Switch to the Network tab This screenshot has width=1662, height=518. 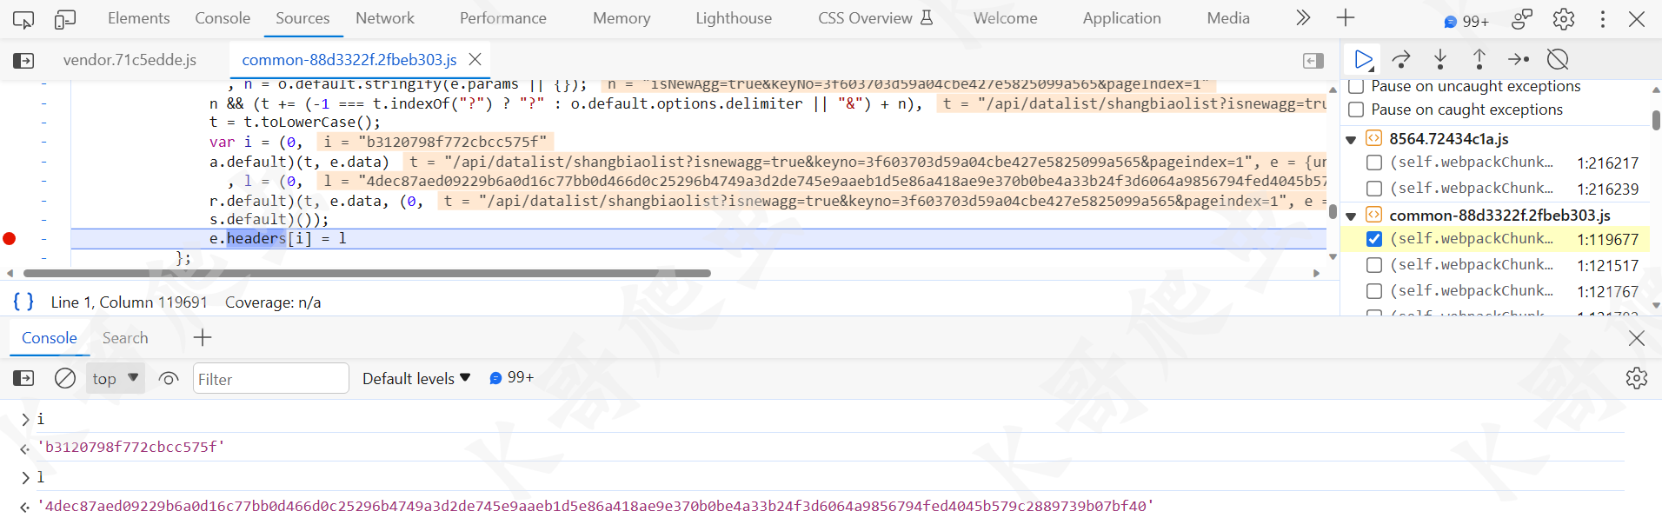tap(385, 18)
